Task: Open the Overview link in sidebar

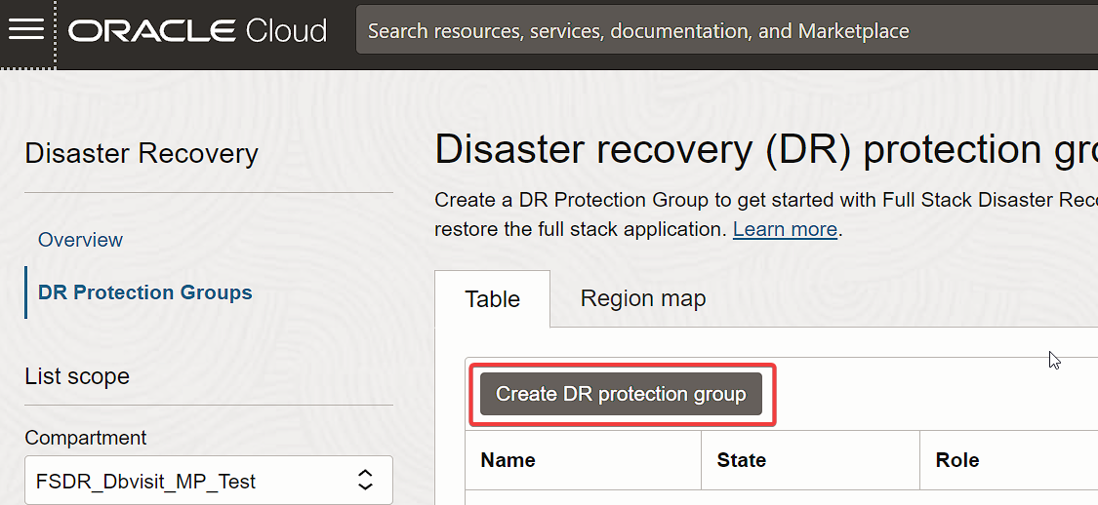Action: coord(81,240)
